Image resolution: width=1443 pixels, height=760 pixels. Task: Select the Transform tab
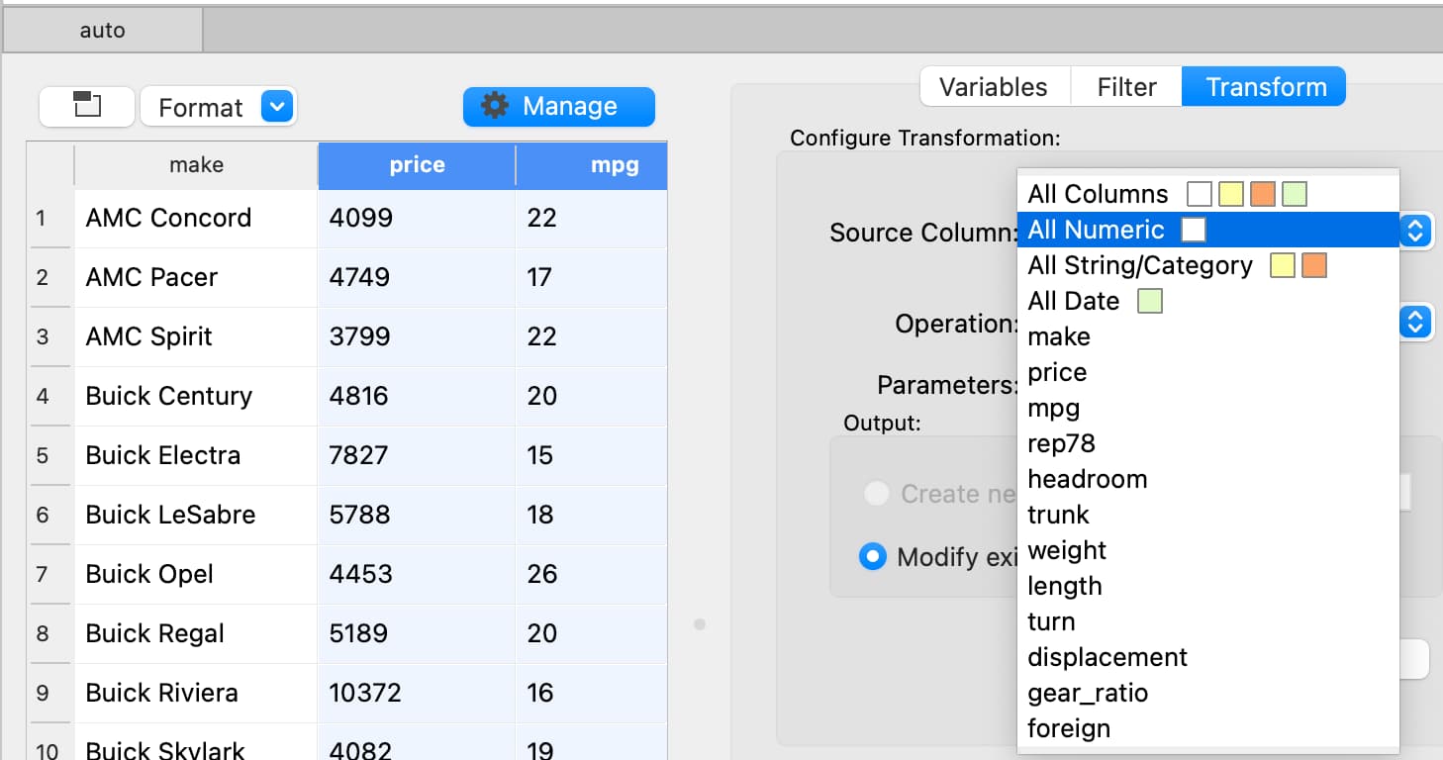[1265, 87]
